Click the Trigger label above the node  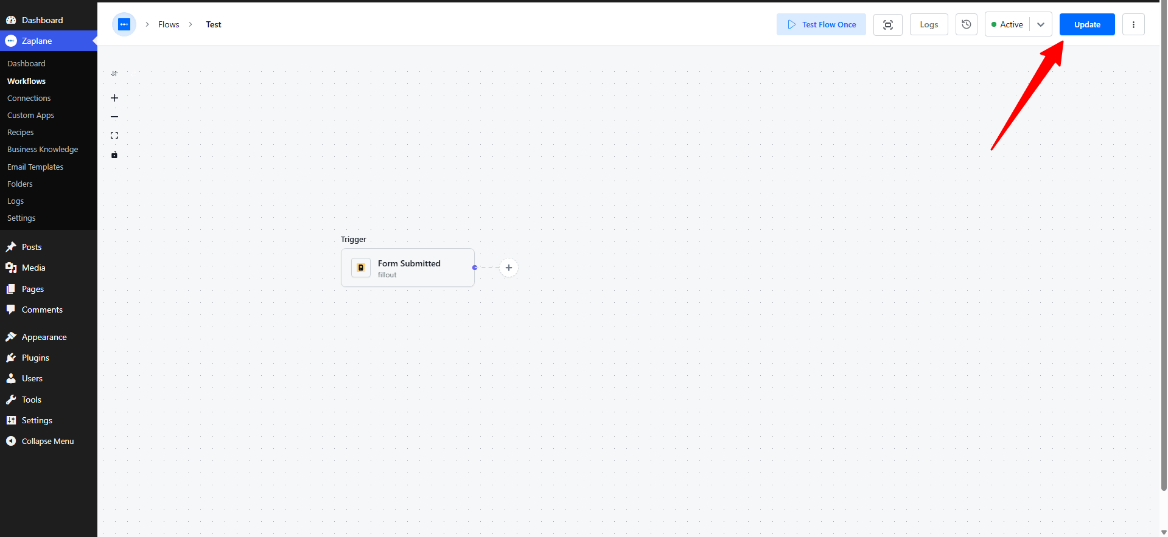coord(354,239)
